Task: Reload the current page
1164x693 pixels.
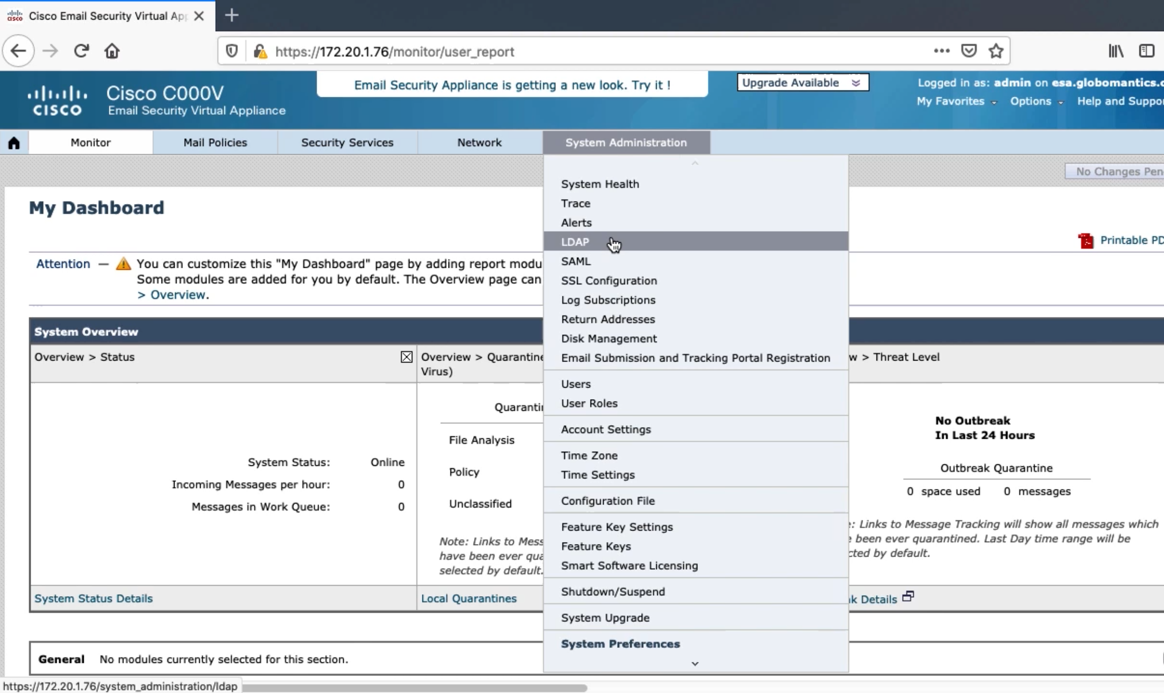Action: pyautogui.click(x=81, y=51)
